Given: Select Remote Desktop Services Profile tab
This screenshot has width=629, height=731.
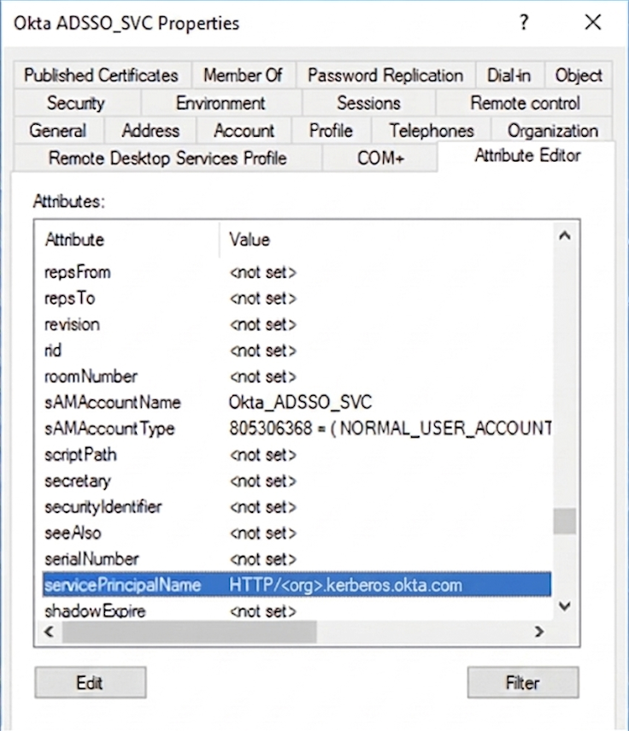Looking at the screenshot, I should (x=168, y=158).
